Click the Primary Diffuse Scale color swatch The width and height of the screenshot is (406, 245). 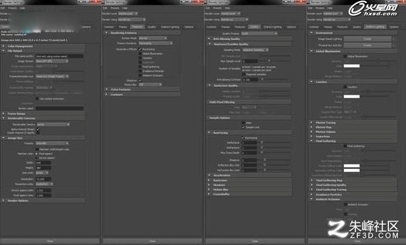click(x=352, y=166)
